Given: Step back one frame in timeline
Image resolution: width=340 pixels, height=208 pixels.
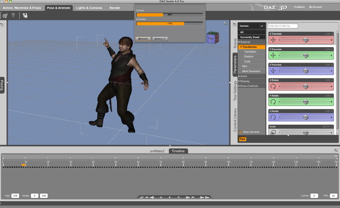Looking at the screenshot, I should pos(161,197).
